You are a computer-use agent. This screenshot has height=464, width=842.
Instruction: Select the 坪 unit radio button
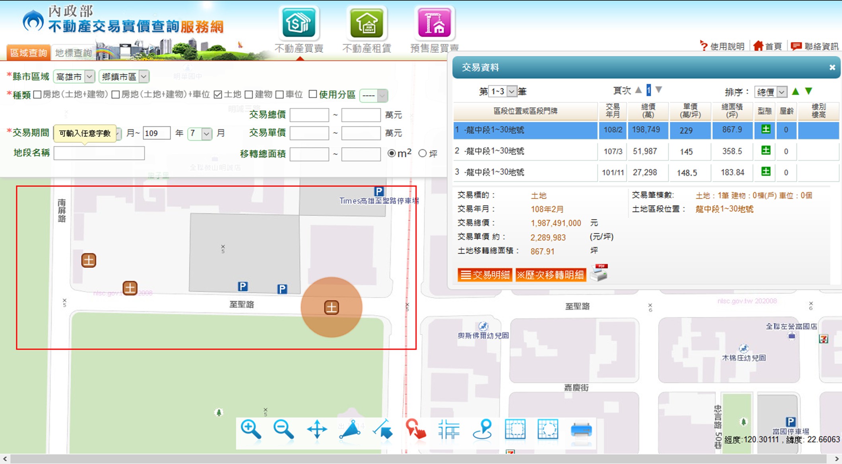(x=422, y=153)
